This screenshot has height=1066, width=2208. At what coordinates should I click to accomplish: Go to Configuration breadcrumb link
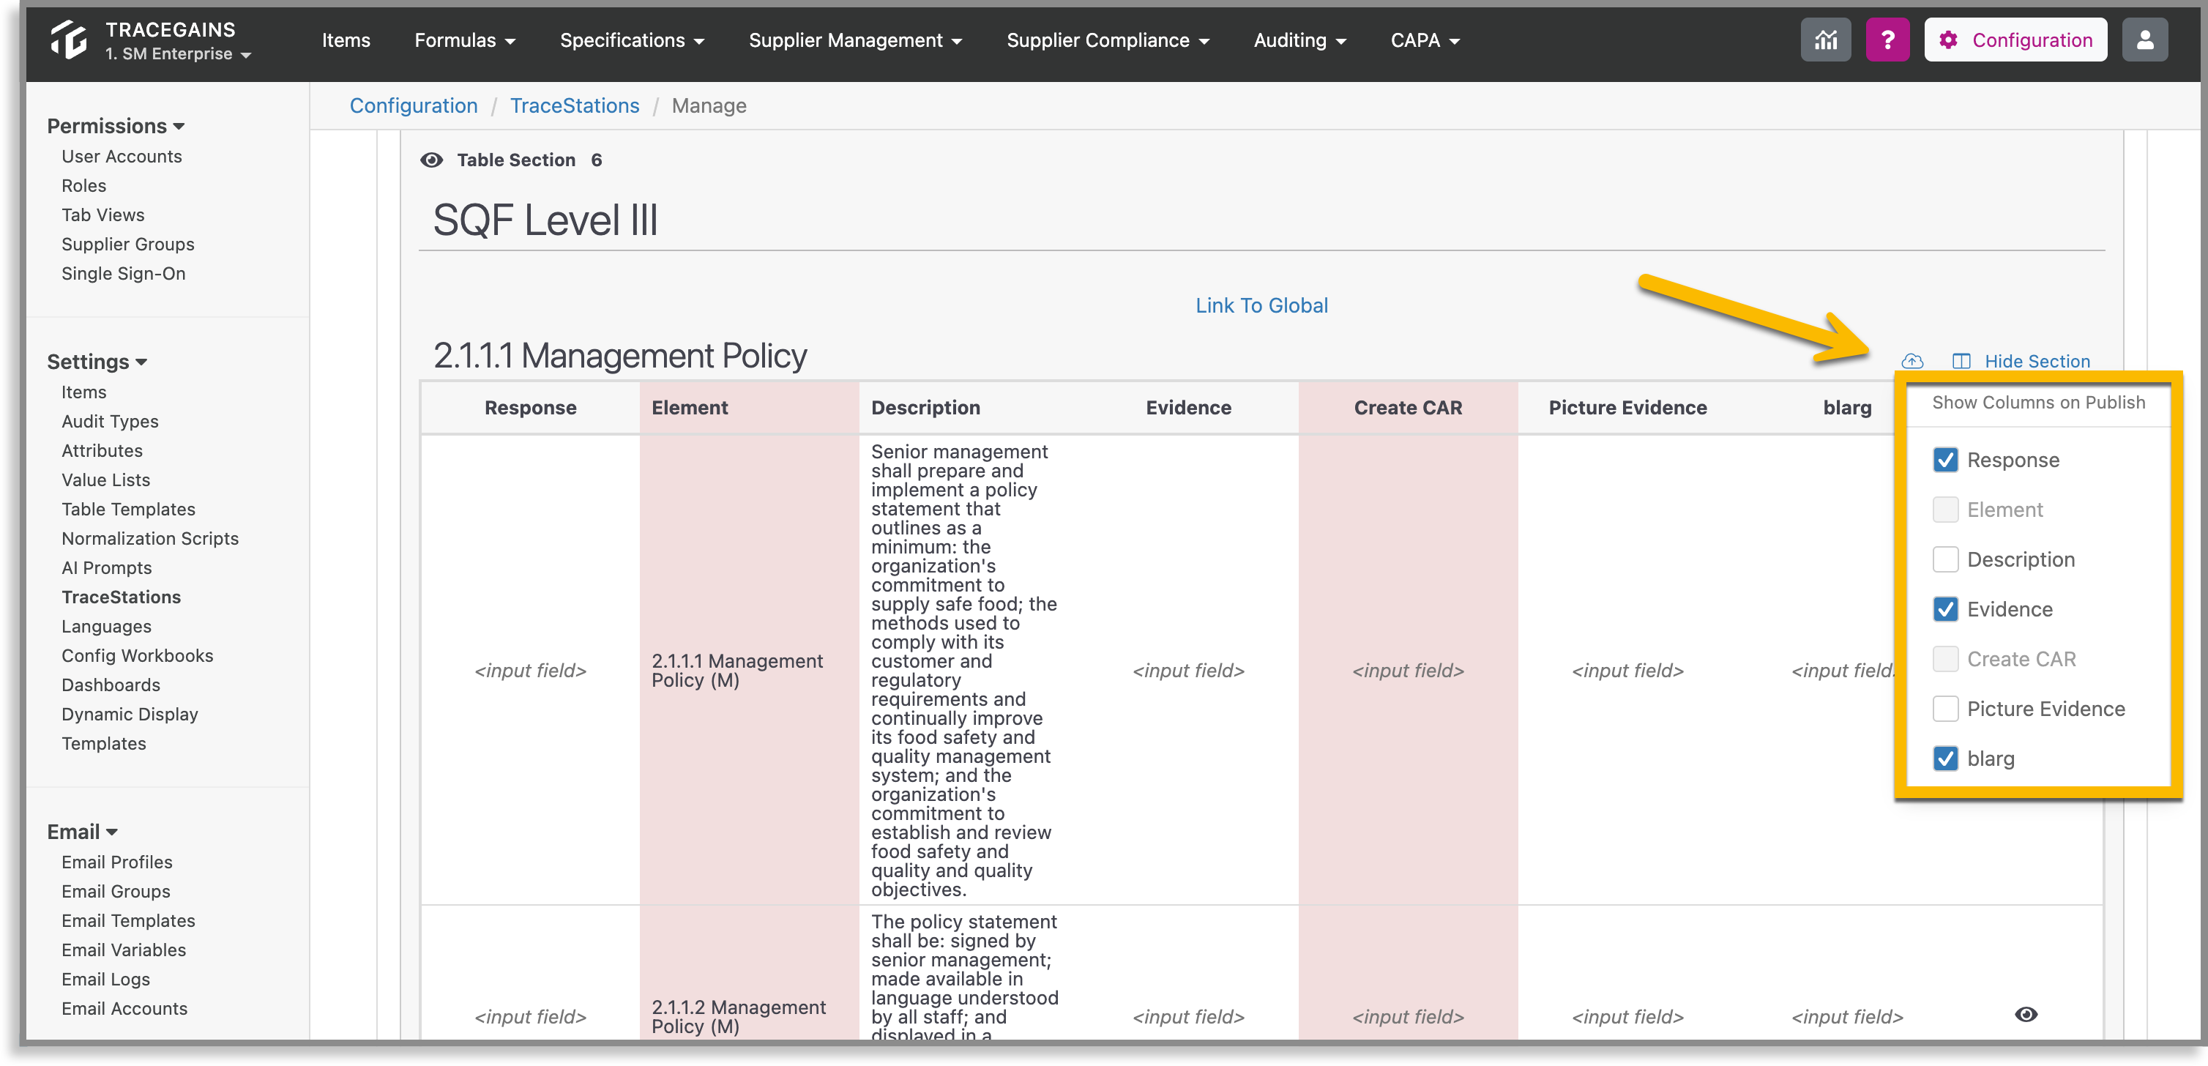click(x=413, y=106)
